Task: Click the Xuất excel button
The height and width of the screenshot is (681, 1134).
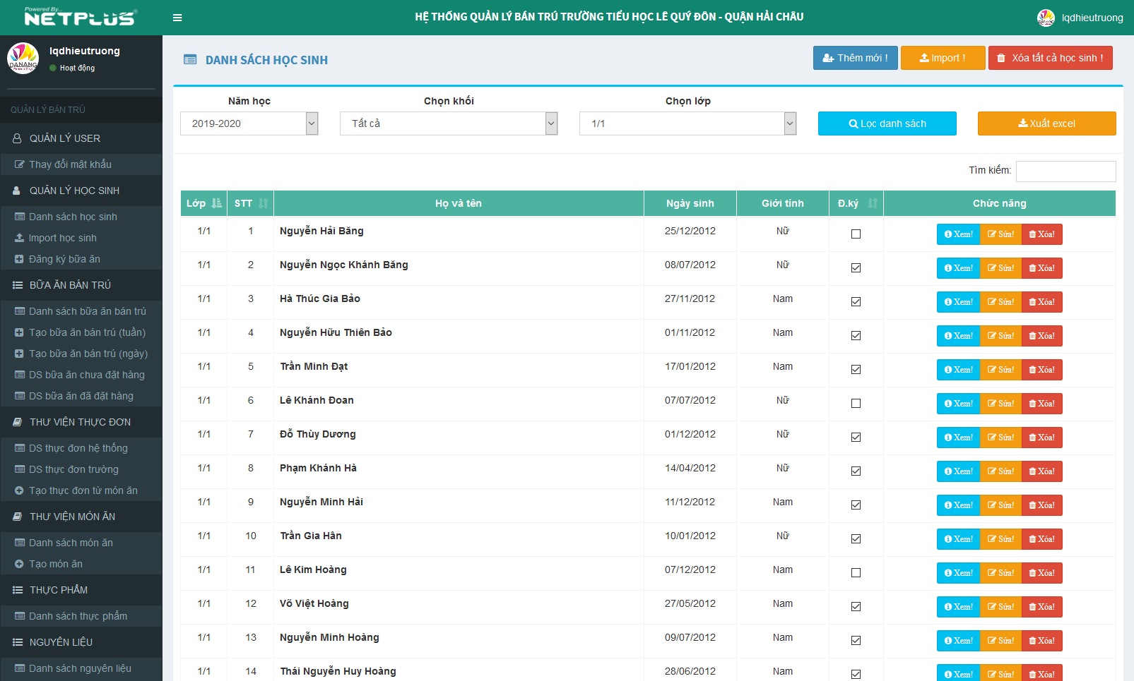Action: (1047, 123)
